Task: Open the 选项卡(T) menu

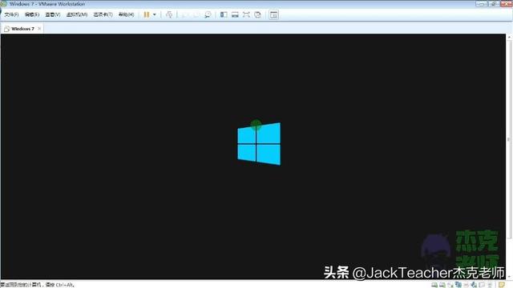Action: (x=103, y=14)
